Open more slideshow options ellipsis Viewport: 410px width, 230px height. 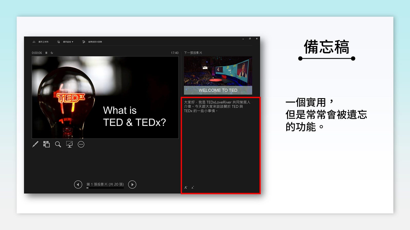81,144
